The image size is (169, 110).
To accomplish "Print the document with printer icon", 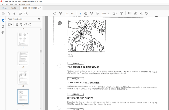I will [x=20, y=13].
